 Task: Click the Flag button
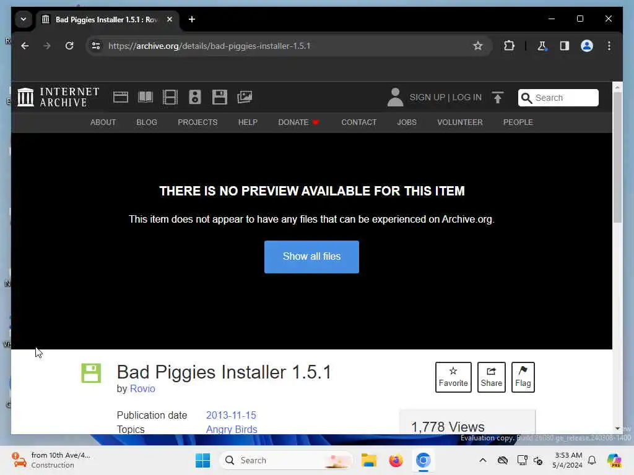523,377
